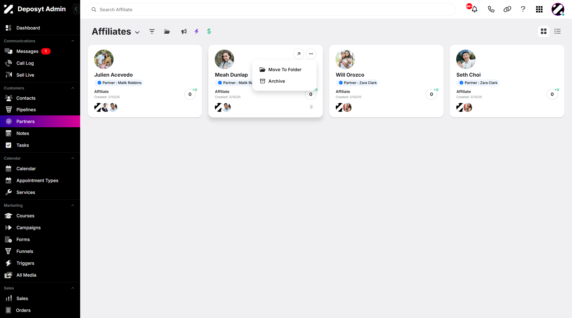572x318 pixels.
Task: Open the help question mark
Action: [x=523, y=9]
